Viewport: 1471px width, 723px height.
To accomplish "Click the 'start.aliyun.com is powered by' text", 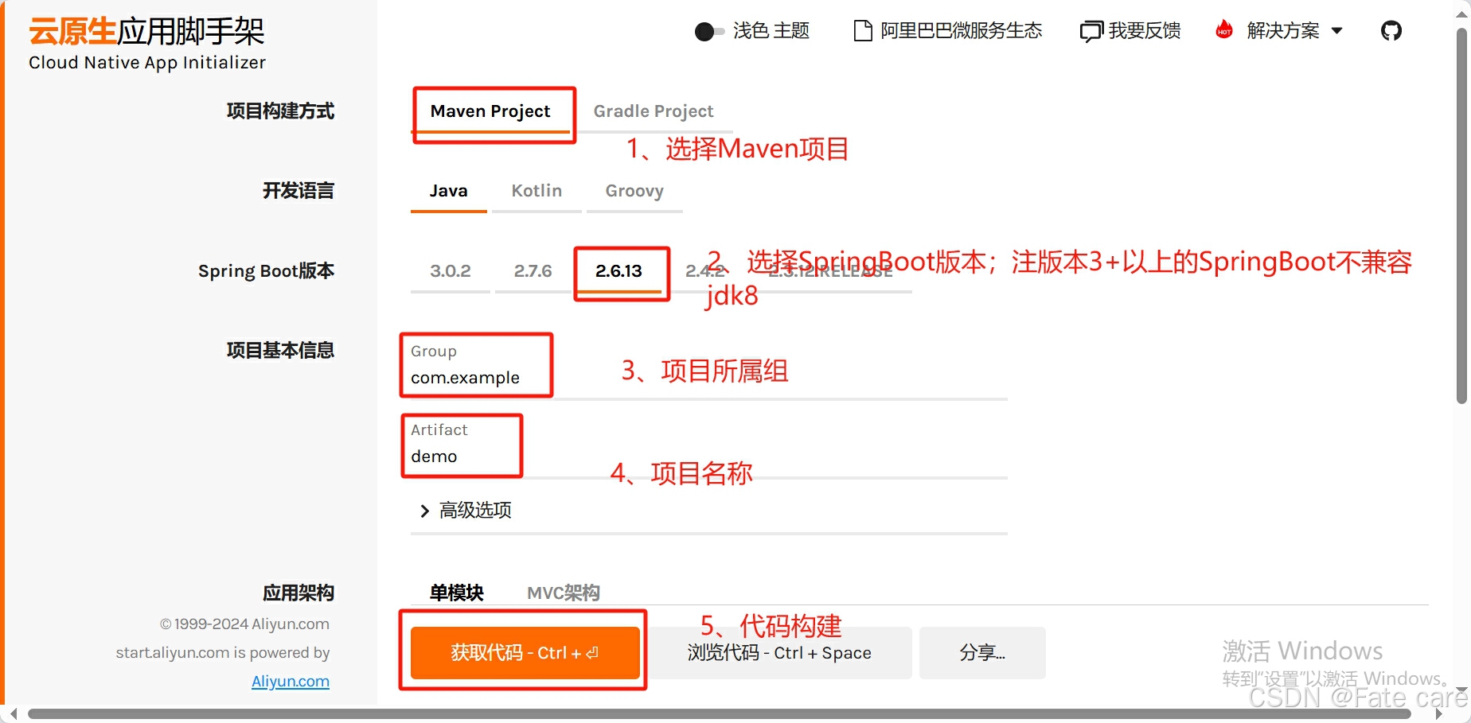I will (x=223, y=653).
